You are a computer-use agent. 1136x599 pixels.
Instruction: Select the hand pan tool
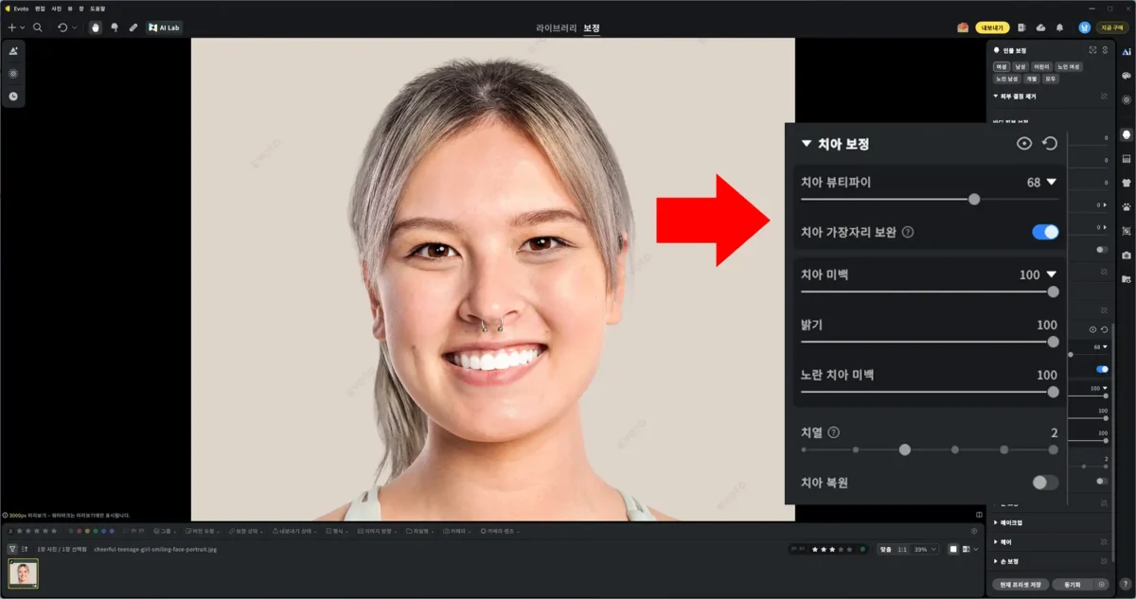click(96, 27)
